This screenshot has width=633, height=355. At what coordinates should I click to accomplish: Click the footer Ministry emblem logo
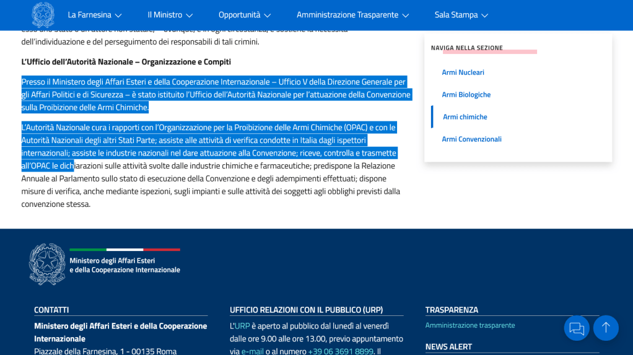pyautogui.click(x=47, y=265)
